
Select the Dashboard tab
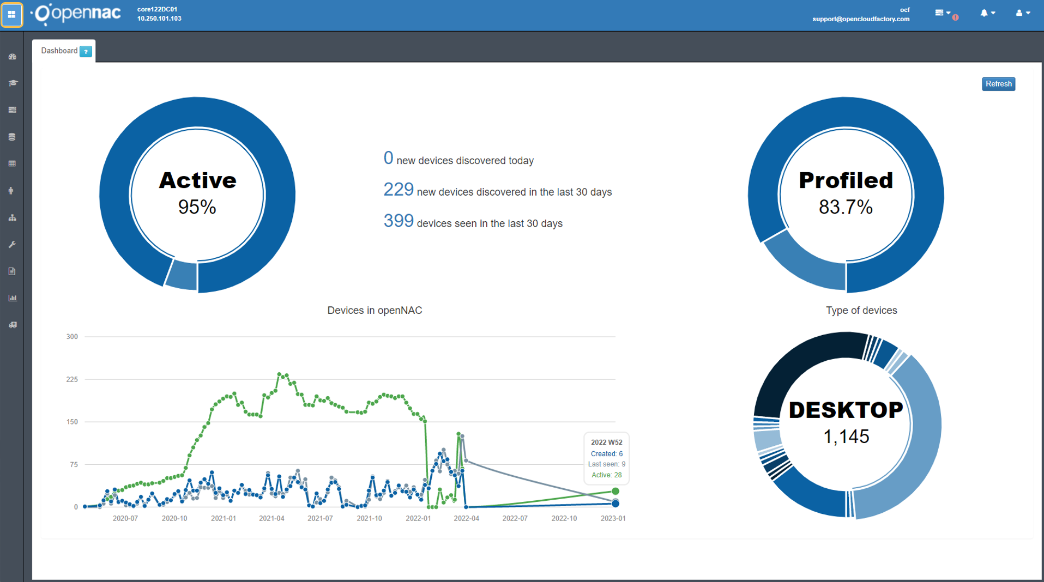coord(59,51)
